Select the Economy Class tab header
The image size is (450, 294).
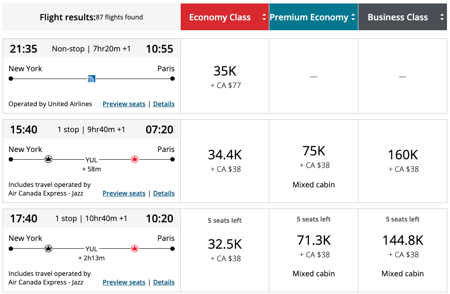pos(220,17)
